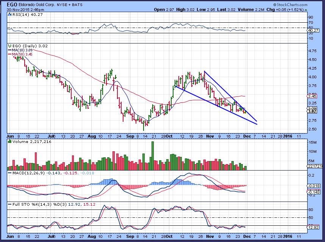Image resolution: width=325 pixels, height=242 pixels.
Task: Click the Volume legend bar icon
Action: tap(9, 142)
